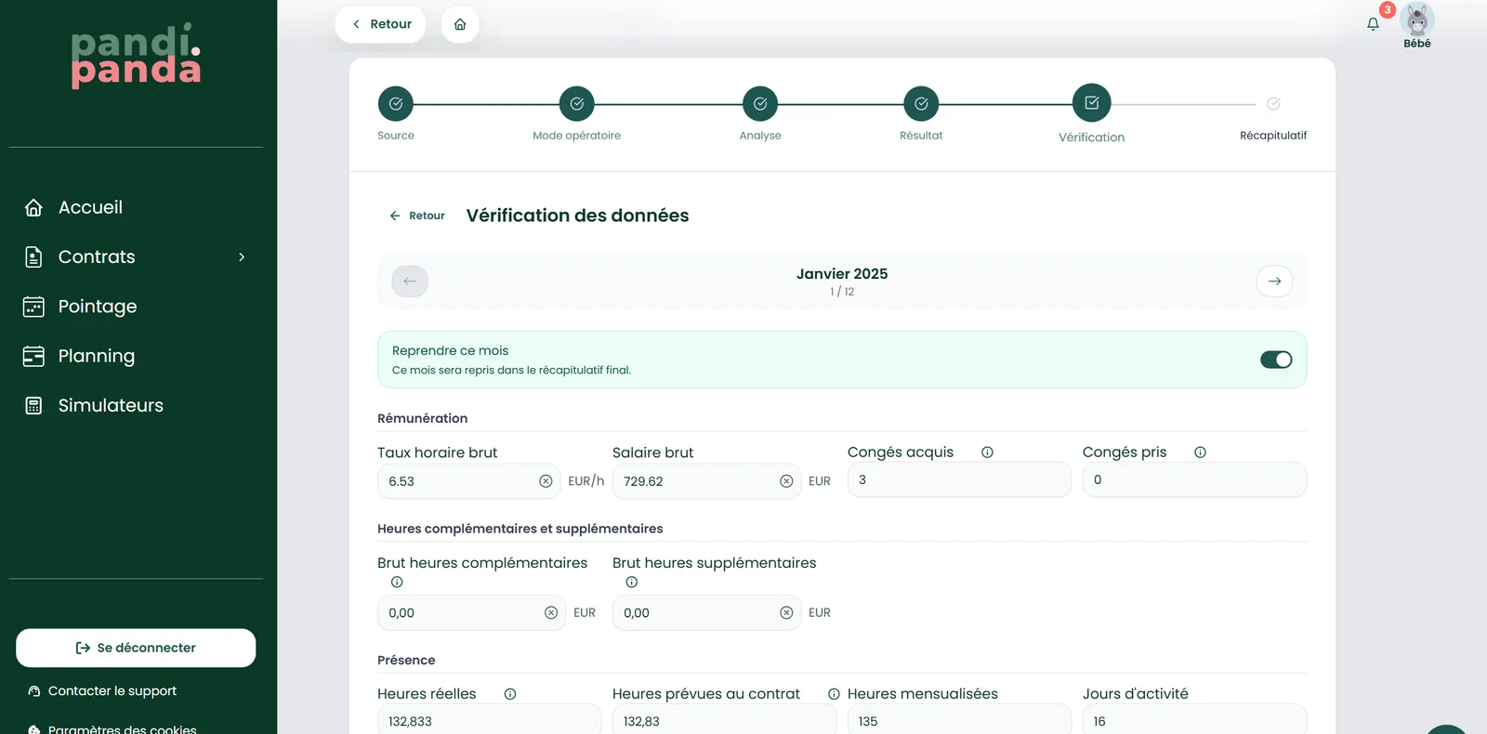Click the Jours d'activité field
Viewport: 1487px width, 734px height.
pos(1194,719)
